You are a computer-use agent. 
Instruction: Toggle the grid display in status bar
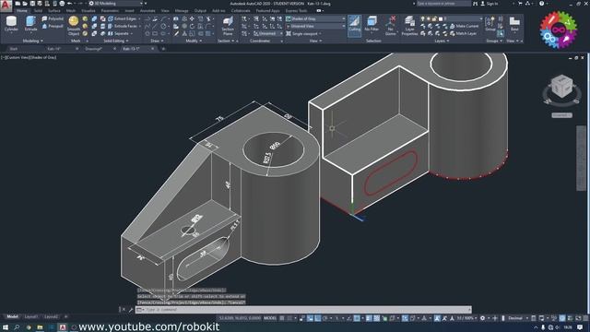282,318
